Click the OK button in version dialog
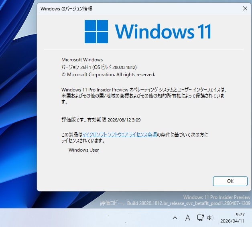The width and height of the screenshot is (252, 227). [230, 181]
